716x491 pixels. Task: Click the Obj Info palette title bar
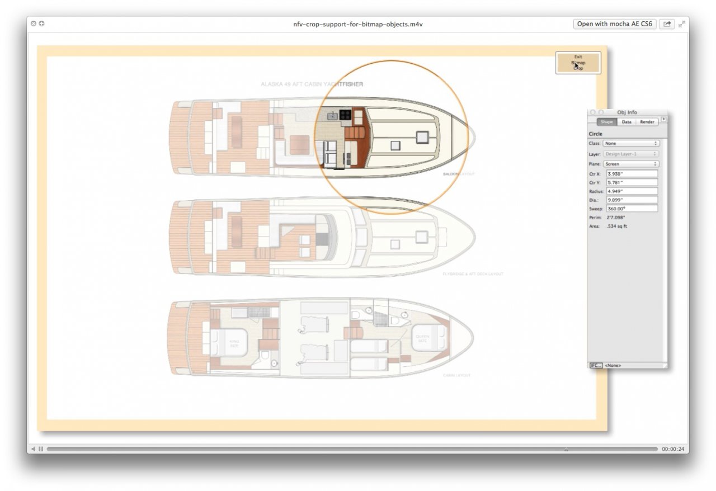627,112
